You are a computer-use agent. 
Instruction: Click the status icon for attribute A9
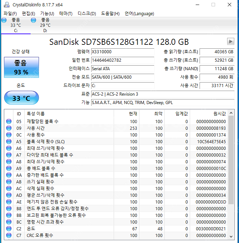click(x=9, y=168)
